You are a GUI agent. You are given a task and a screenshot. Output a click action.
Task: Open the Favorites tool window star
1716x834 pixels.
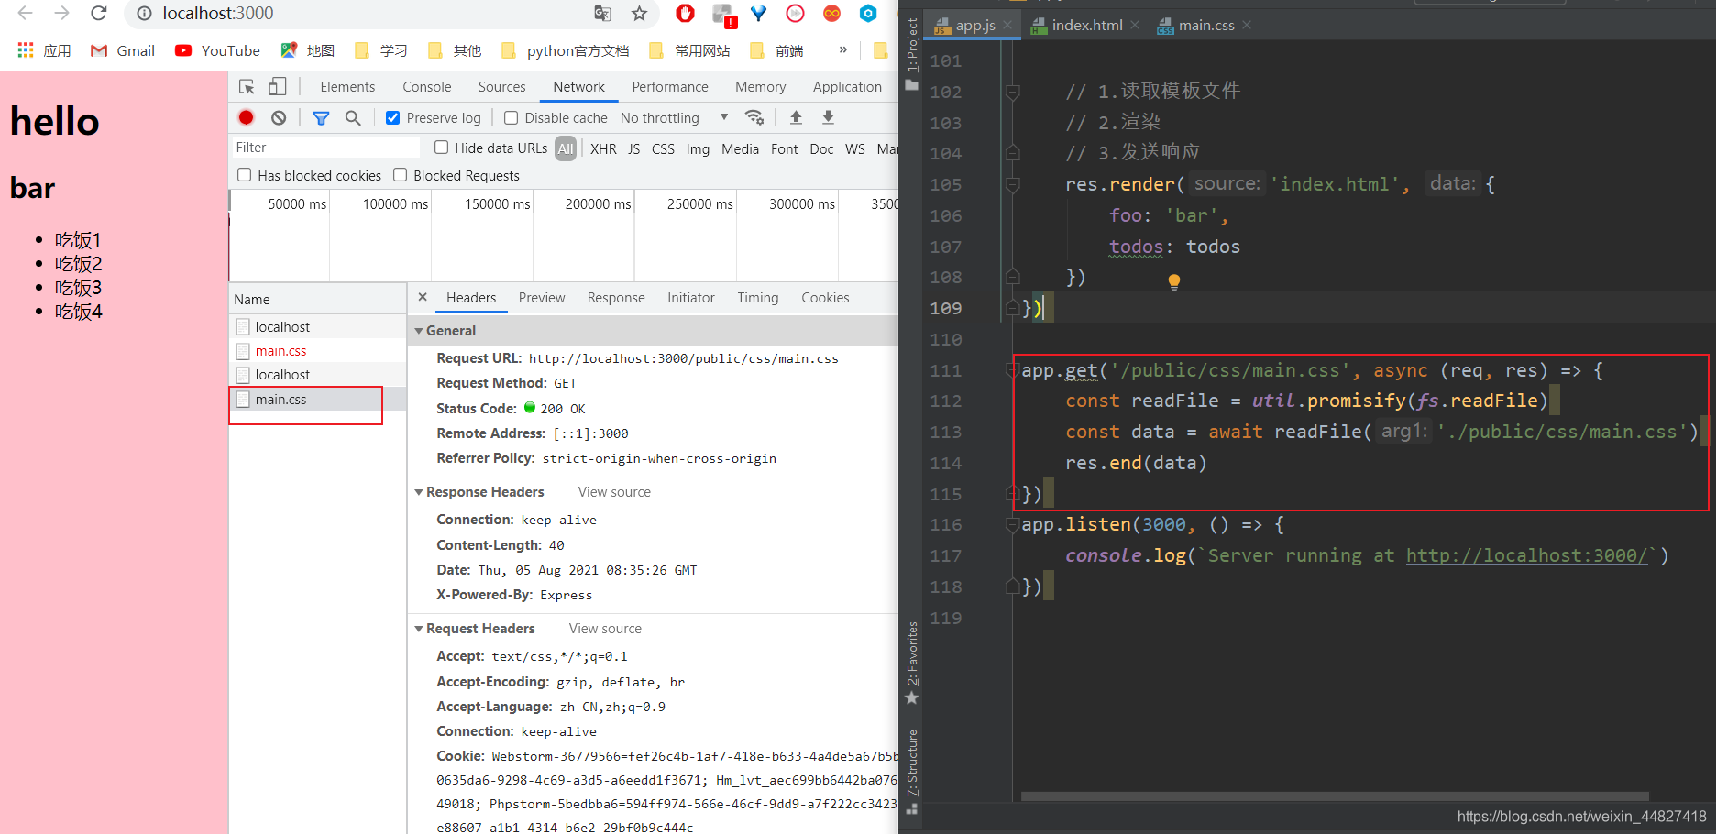tap(911, 697)
